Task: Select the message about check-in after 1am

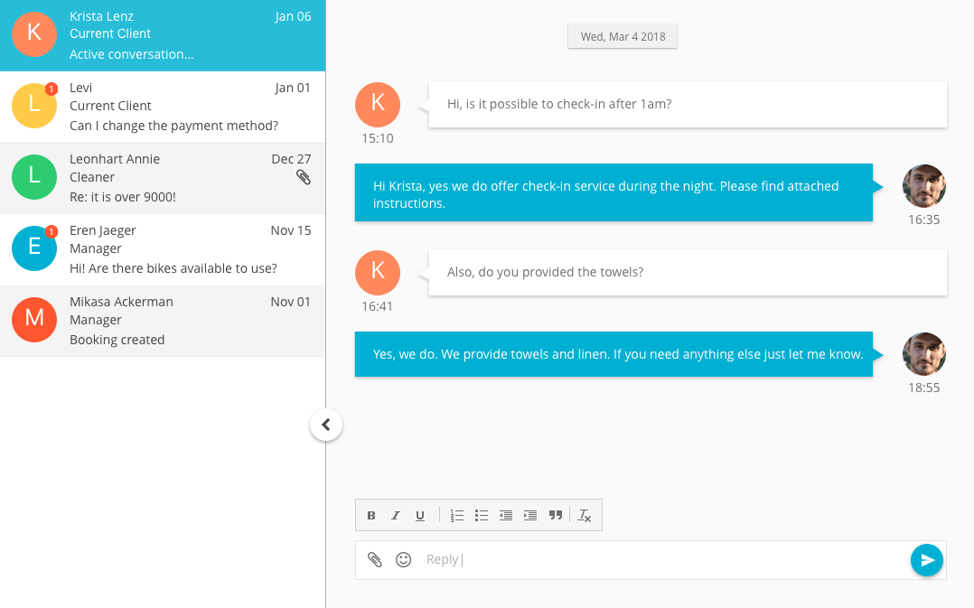Action: pyautogui.click(x=688, y=105)
